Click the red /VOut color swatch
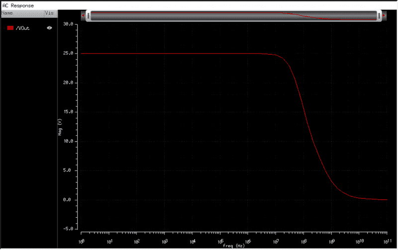Screen dimensions: 398x250 point(10,28)
